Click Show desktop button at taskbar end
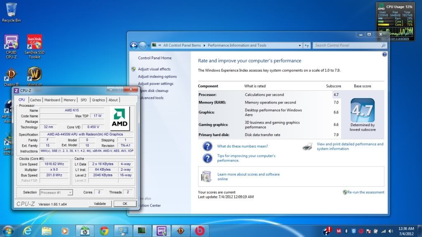This screenshot has width=422, height=237. 420,231
